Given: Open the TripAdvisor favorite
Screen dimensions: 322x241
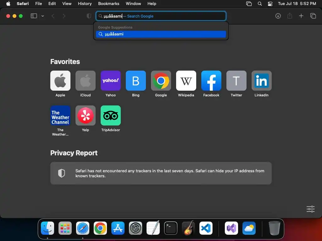Looking at the screenshot, I should pyautogui.click(x=111, y=115).
